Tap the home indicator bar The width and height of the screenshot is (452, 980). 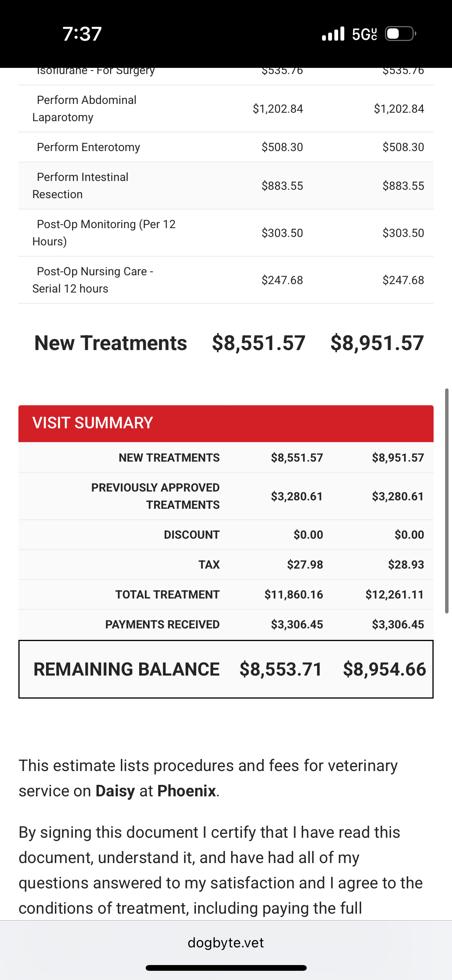pos(226,968)
